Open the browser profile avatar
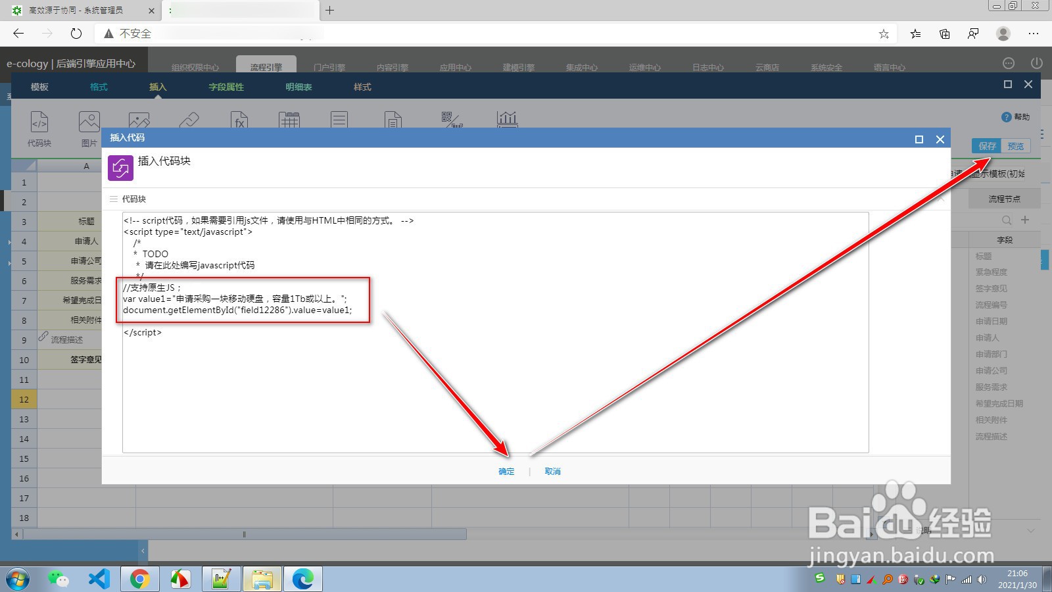The image size is (1052, 592). click(x=1003, y=34)
